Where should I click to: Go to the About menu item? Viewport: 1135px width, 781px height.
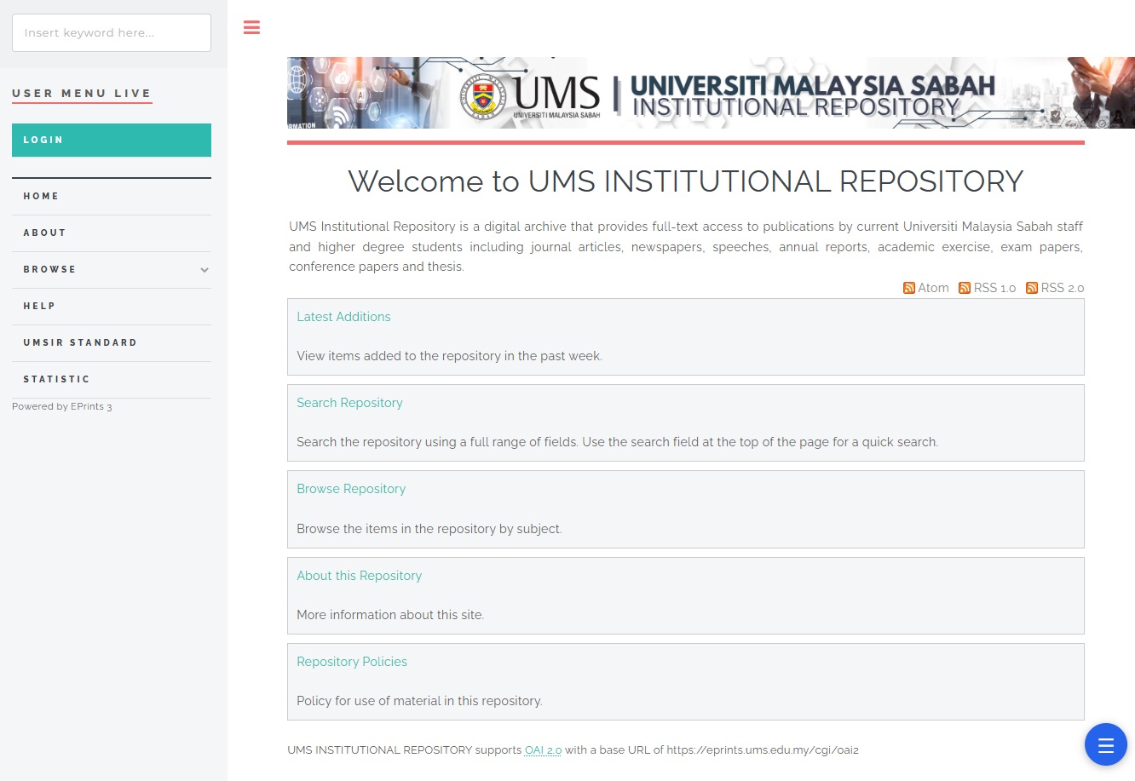44,233
